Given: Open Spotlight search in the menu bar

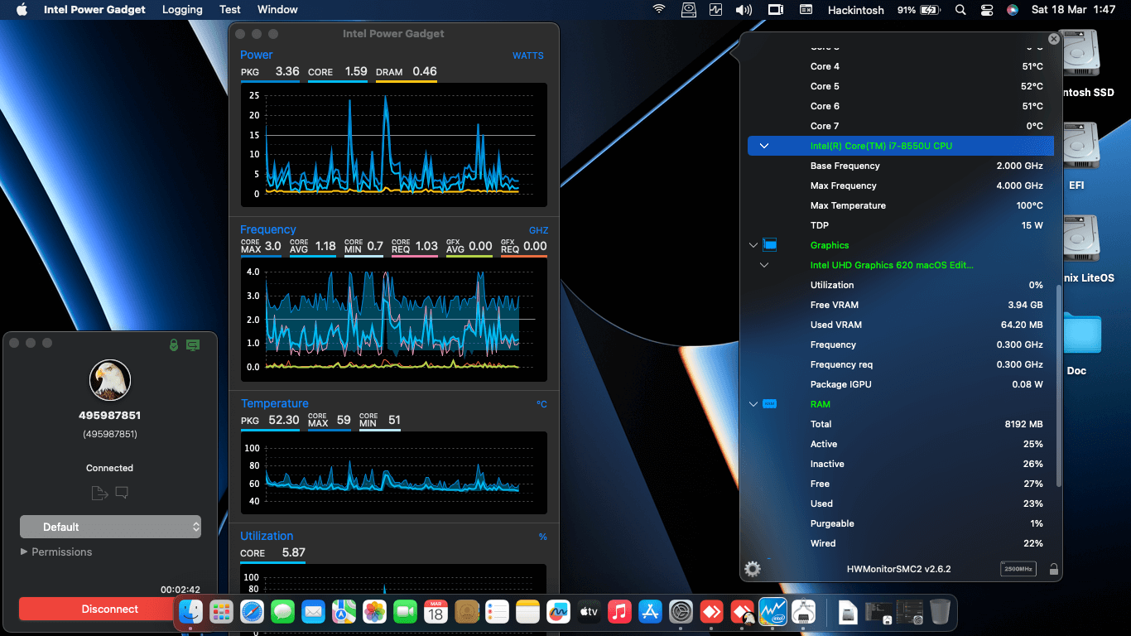Looking at the screenshot, I should coord(960,10).
